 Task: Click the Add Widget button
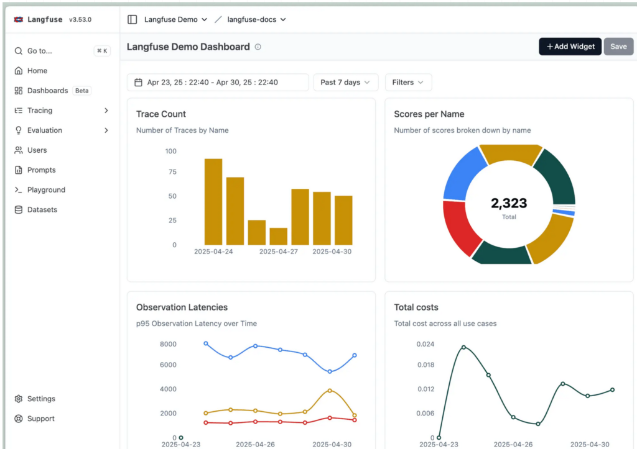coord(570,47)
